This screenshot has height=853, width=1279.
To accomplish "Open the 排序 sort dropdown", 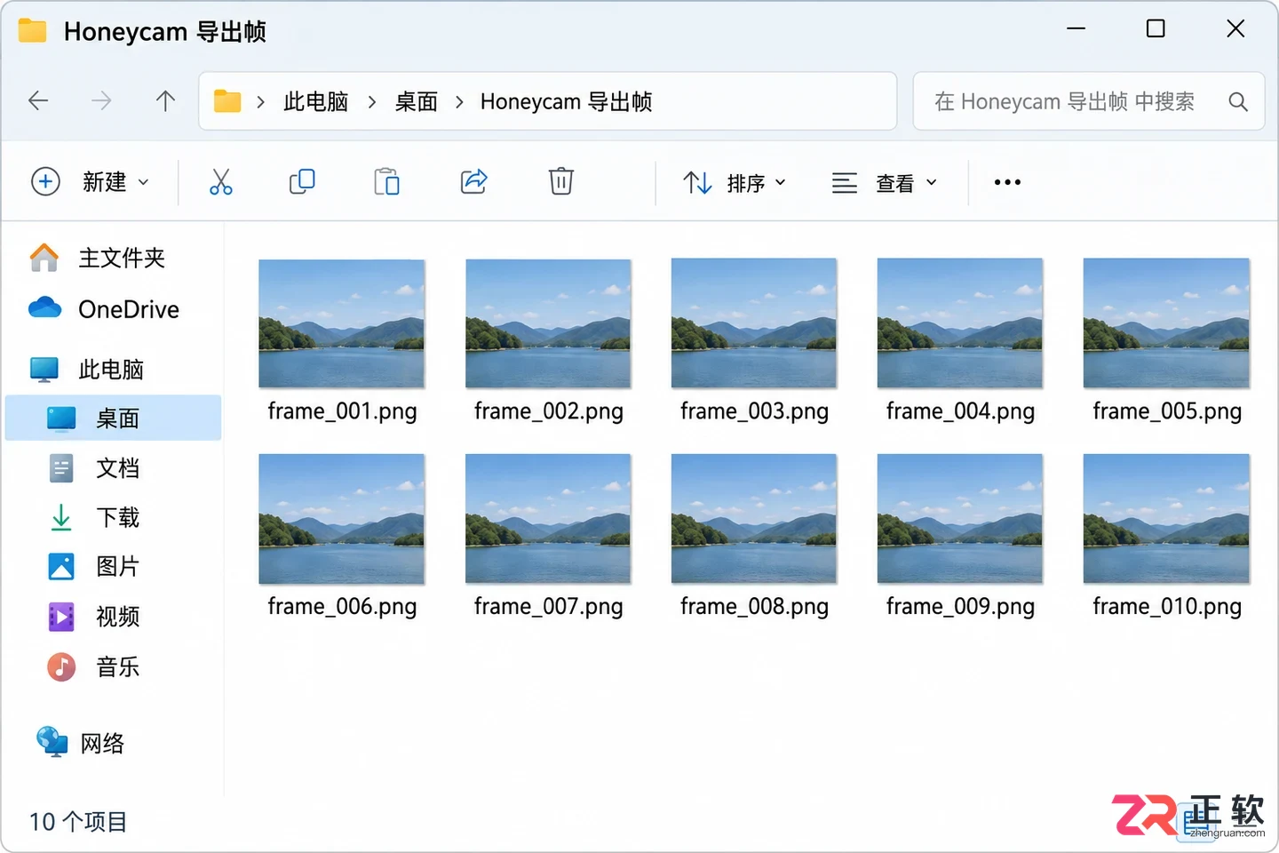I will click(x=735, y=183).
